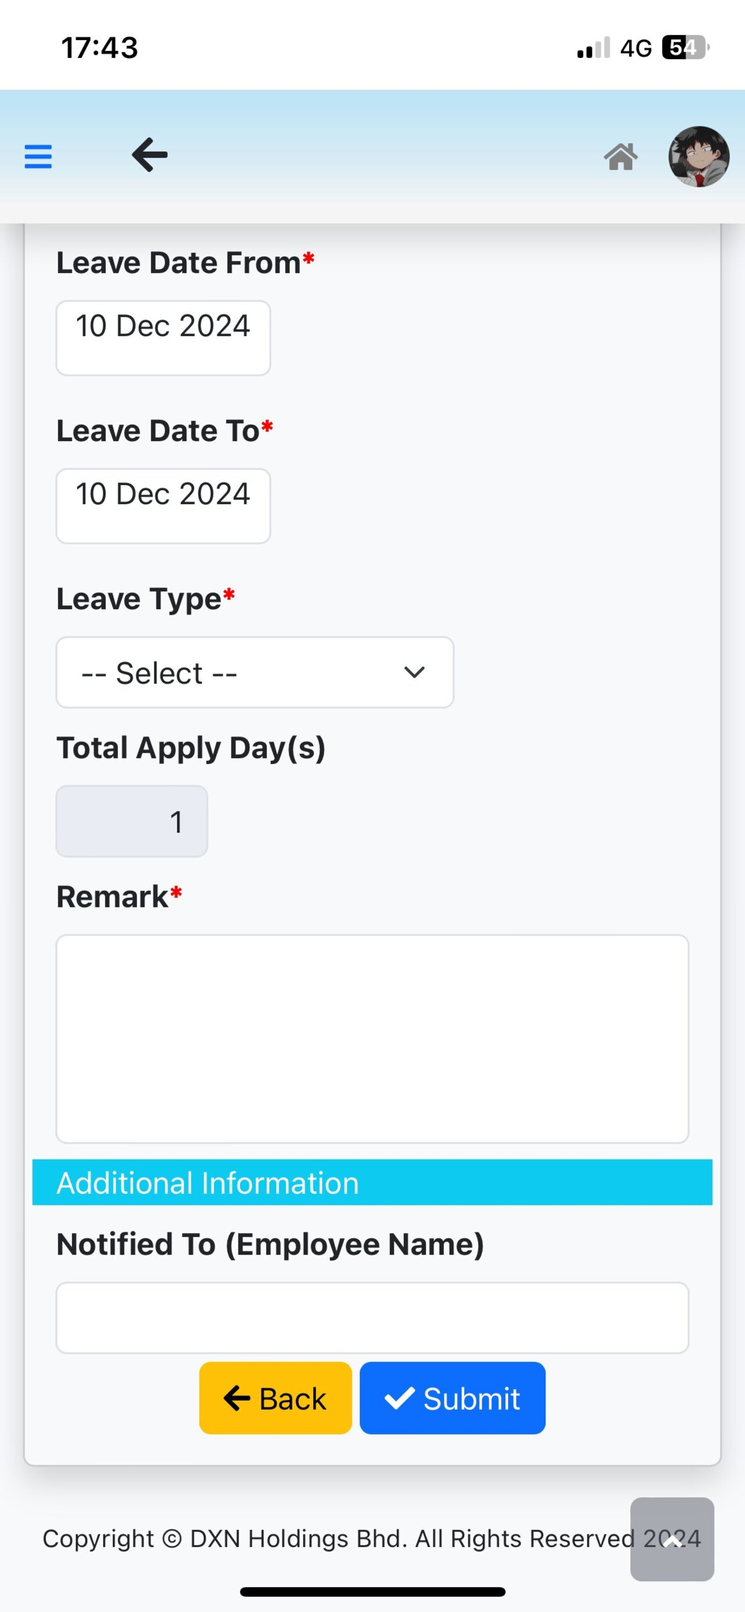Image resolution: width=745 pixels, height=1612 pixels.
Task: Click the Leave Type dropdown chevron arrow
Action: point(414,672)
